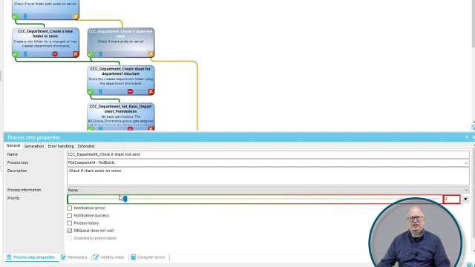Switch to the Generation tab
The width and height of the screenshot is (475, 267).
pyautogui.click(x=34, y=146)
